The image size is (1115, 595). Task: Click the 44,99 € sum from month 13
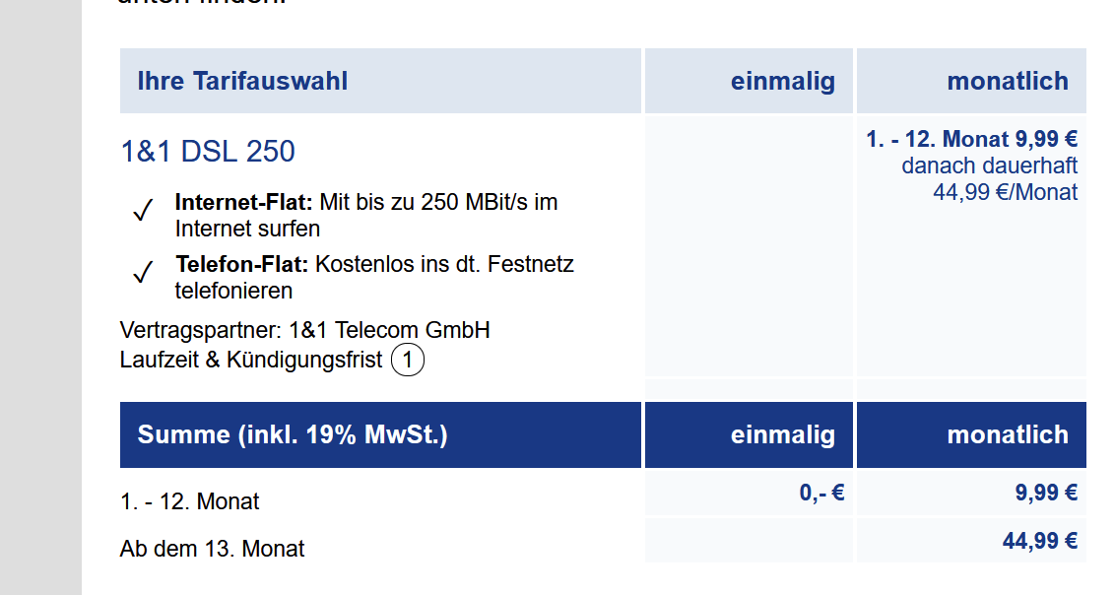pos(1039,541)
